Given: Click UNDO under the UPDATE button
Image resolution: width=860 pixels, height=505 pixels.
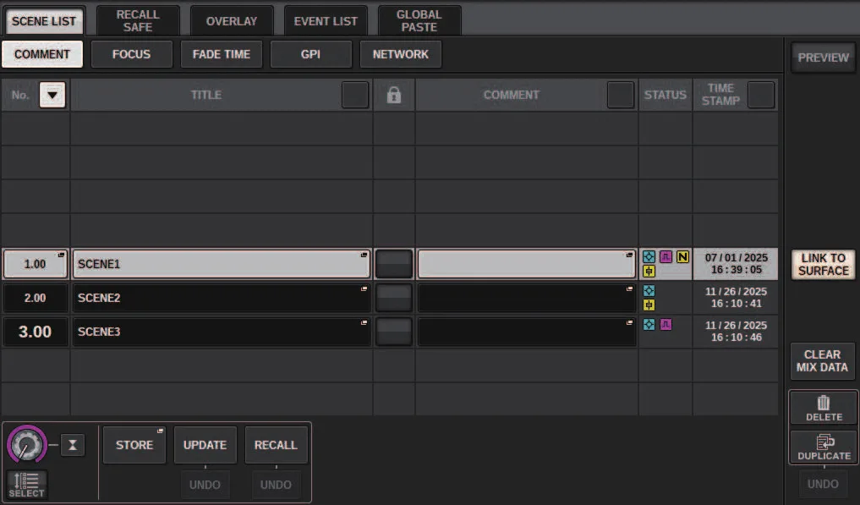Looking at the screenshot, I should [x=205, y=485].
